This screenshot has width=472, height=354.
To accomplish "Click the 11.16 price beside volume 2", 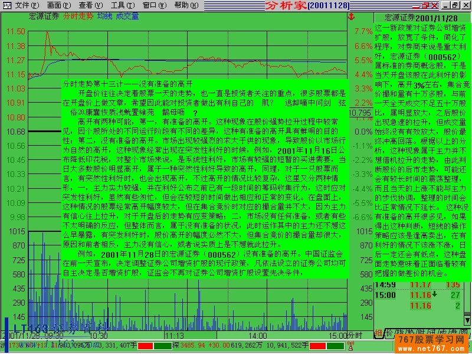I will tap(421, 306).
